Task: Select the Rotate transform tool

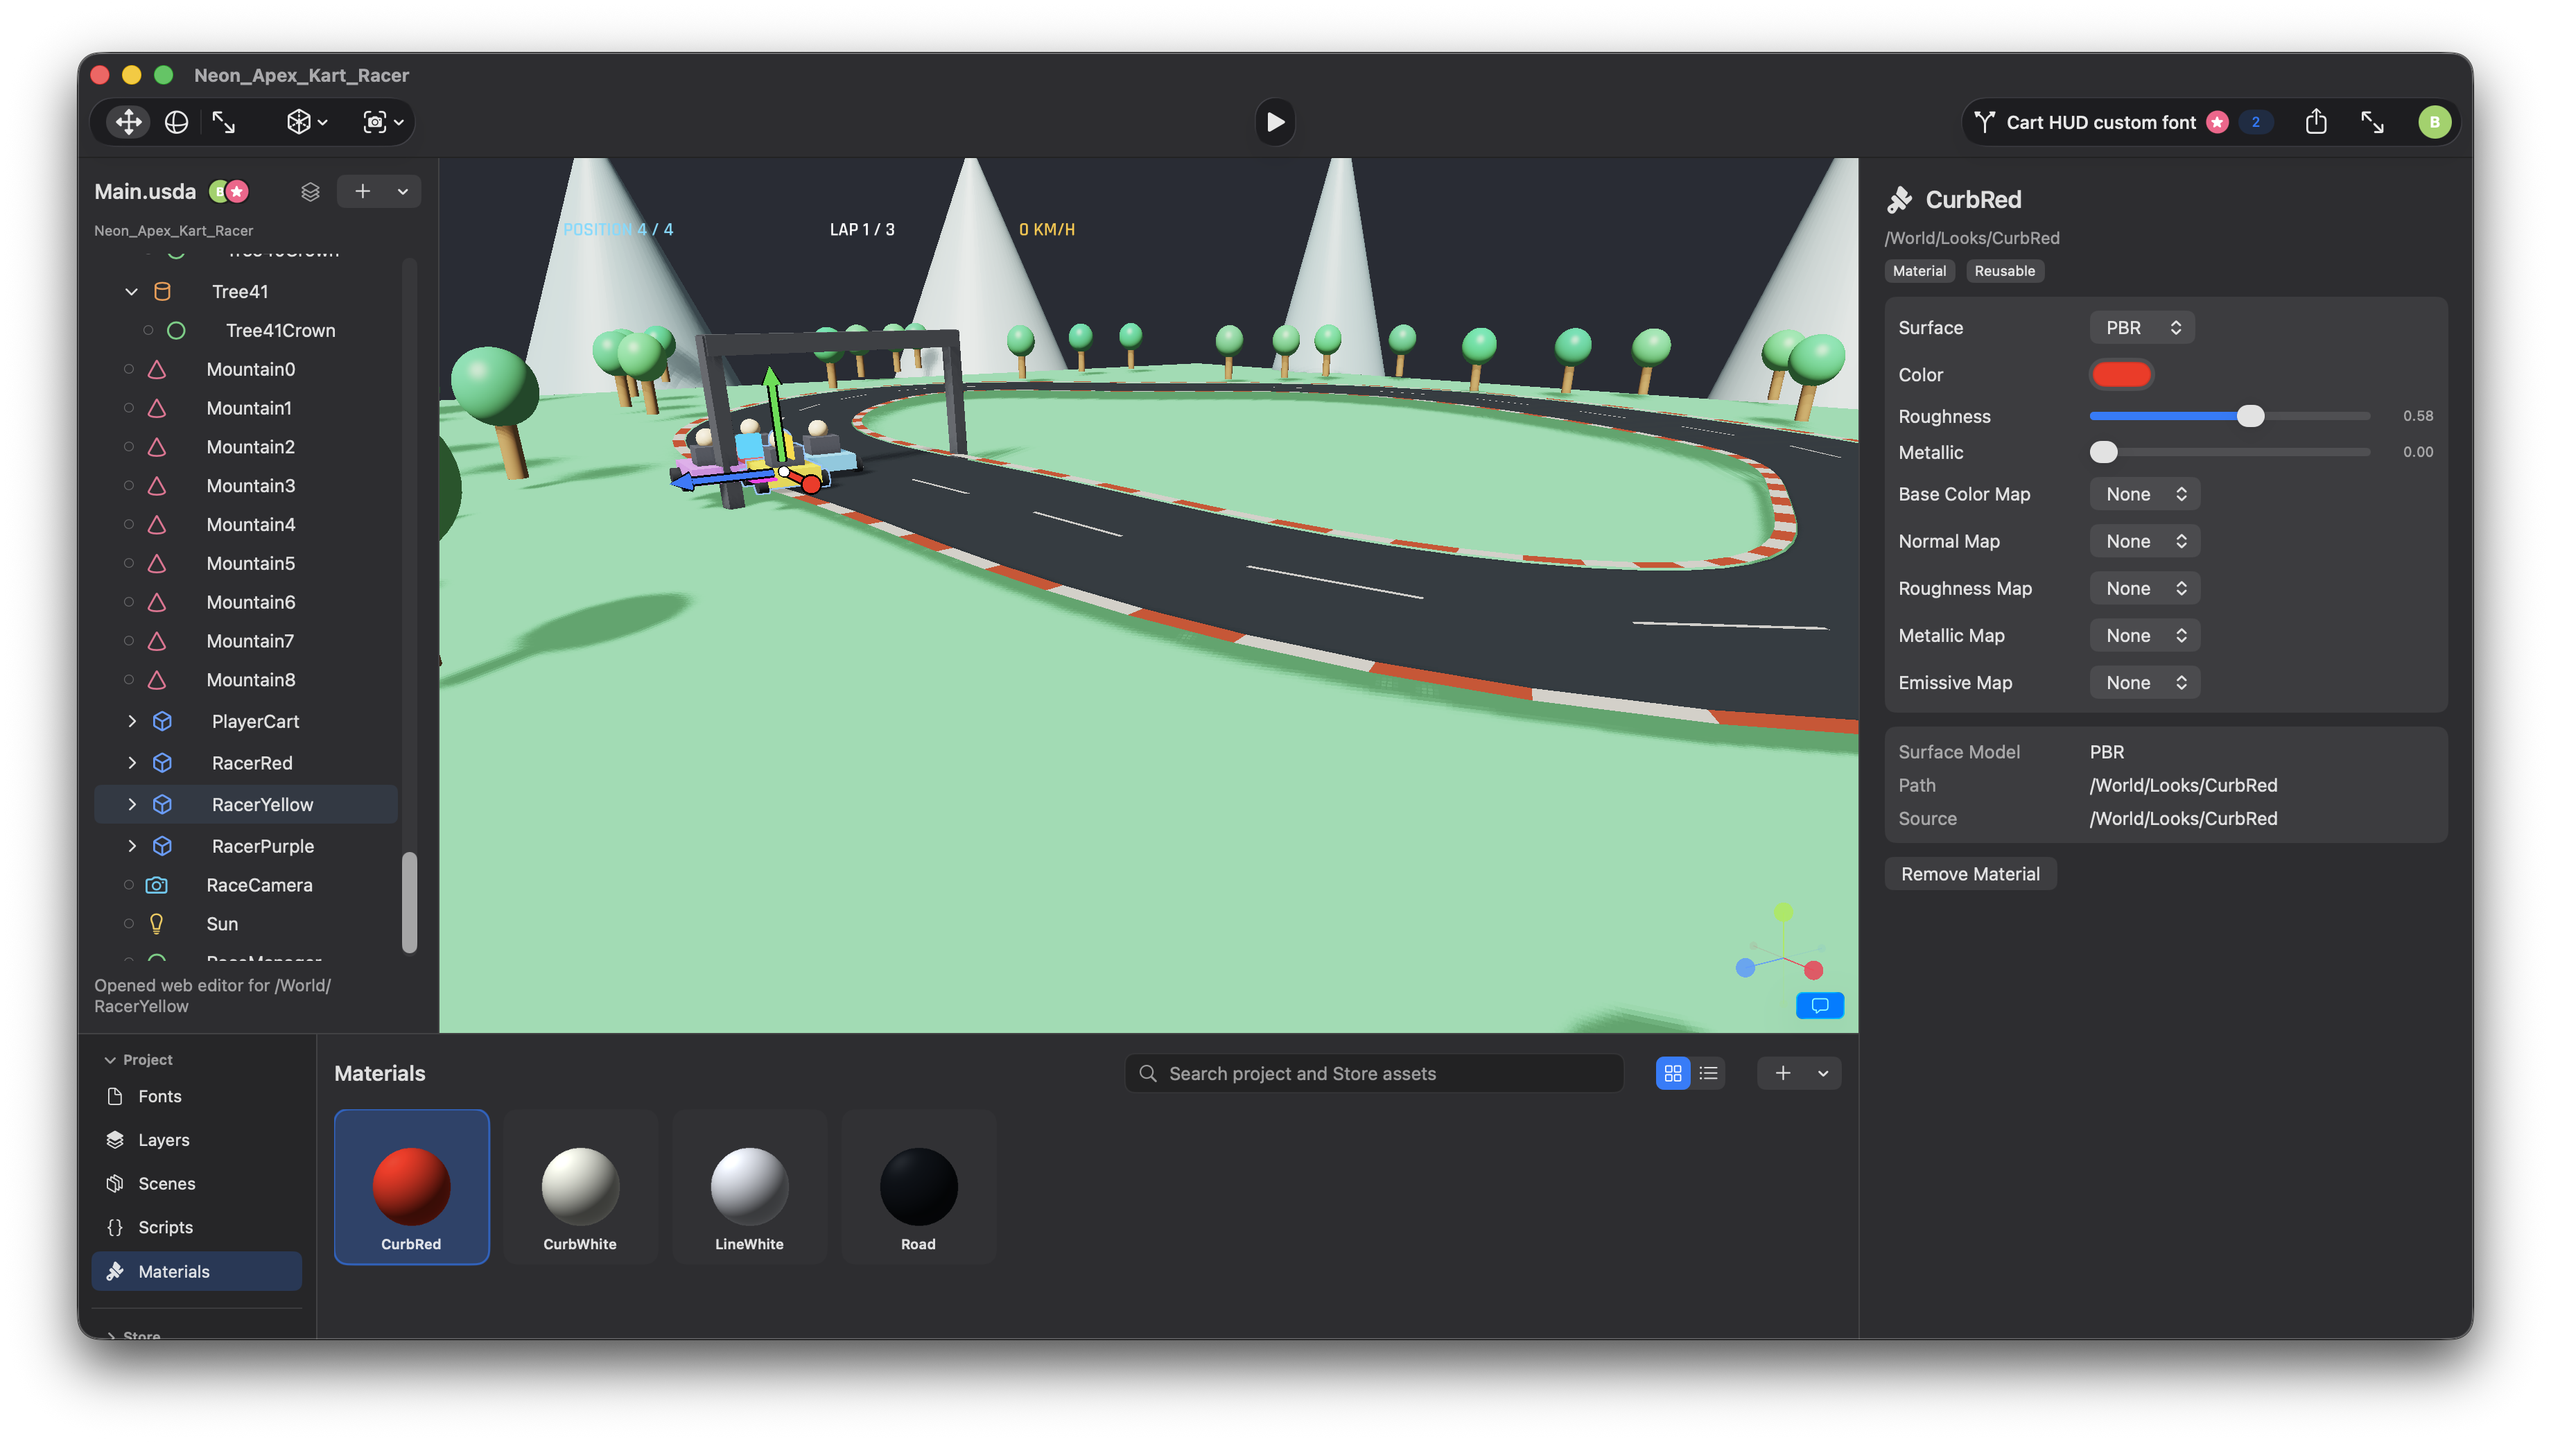Action: tap(176, 122)
